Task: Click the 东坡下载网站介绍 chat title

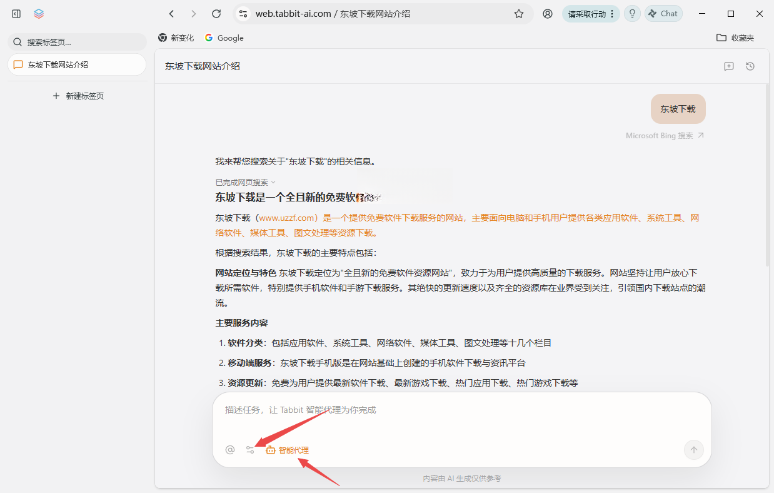Action: [x=203, y=66]
